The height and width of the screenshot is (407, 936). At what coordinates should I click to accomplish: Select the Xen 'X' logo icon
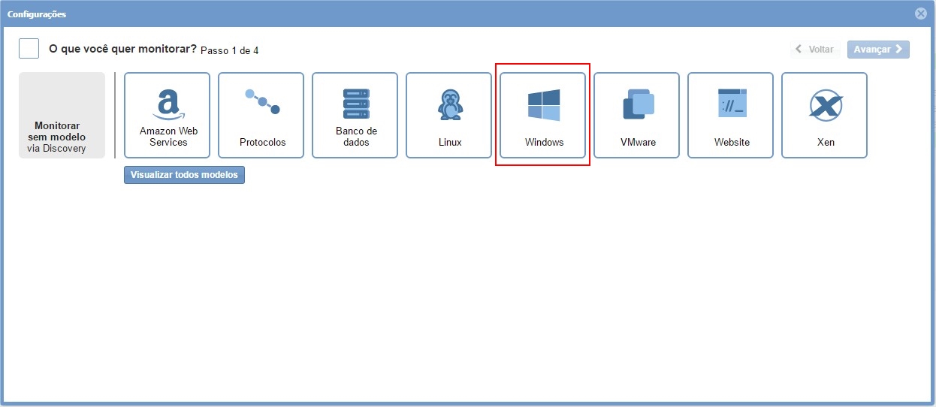826,106
